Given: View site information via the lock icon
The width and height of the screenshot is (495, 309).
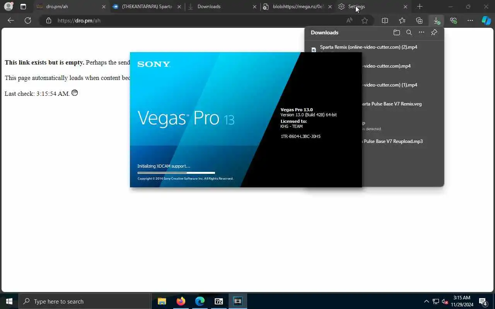Looking at the screenshot, I should [49, 20].
